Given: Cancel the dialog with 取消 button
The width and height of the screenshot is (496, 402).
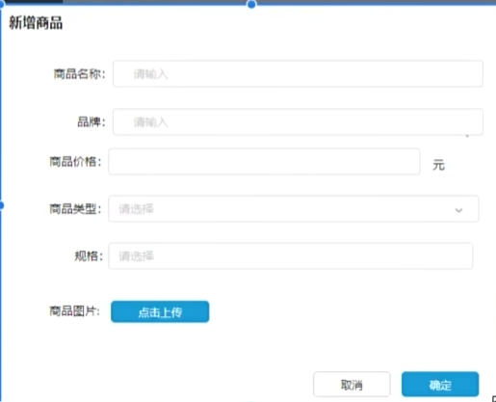Looking at the screenshot, I should pyautogui.click(x=352, y=385).
